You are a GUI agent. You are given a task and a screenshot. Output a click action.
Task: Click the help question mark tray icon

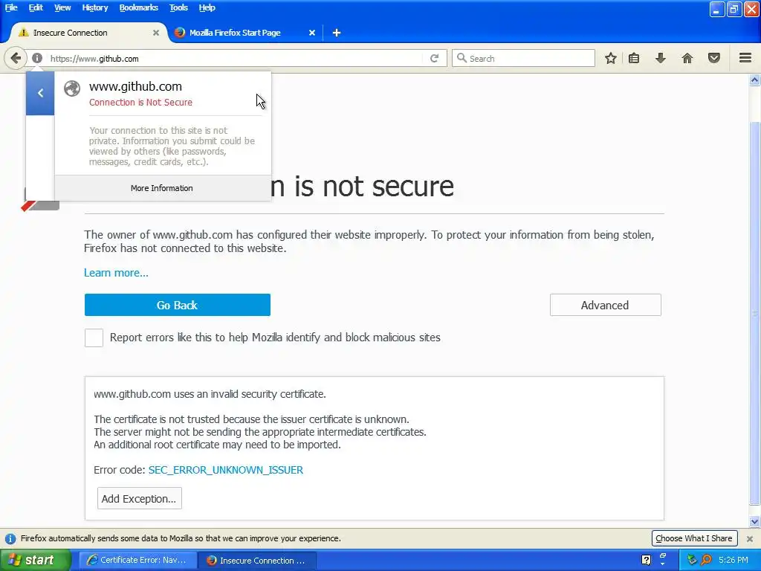tap(647, 560)
